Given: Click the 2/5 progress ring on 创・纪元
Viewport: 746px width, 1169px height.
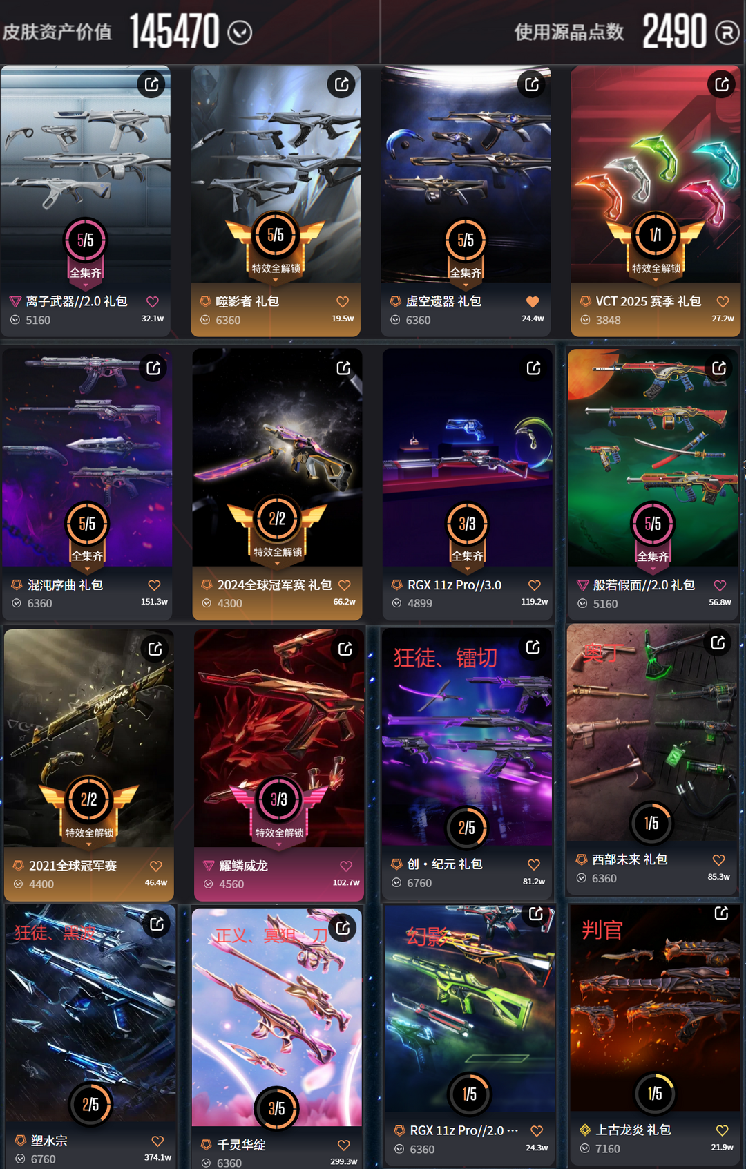Looking at the screenshot, I should tap(467, 828).
